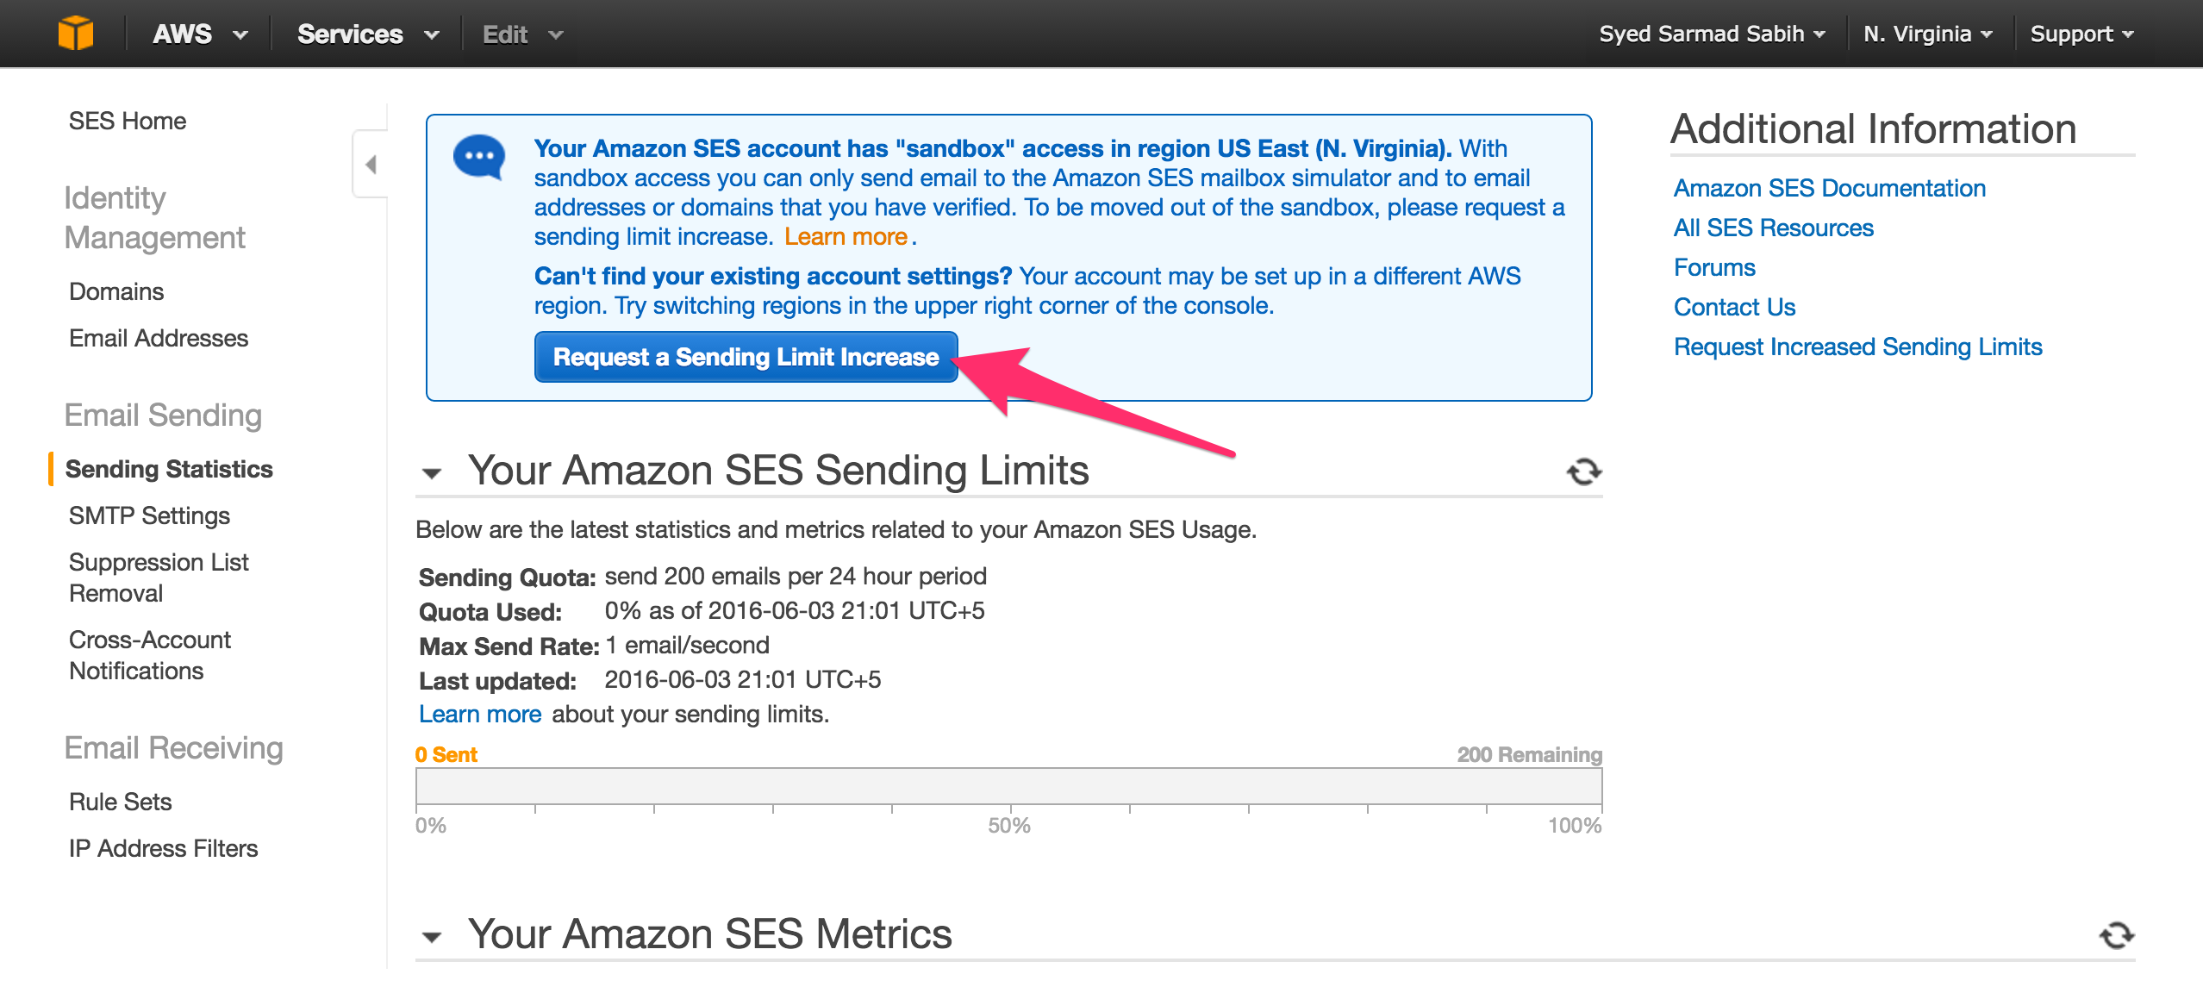This screenshot has height=993, width=2203.
Task: Open the Forums link
Action: click(x=1714, y=267)
